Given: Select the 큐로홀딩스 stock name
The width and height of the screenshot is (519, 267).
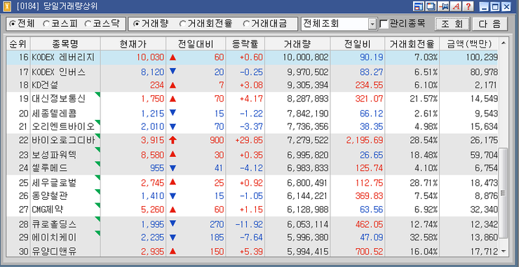Looking at the screenshot, I should tap(54, 224).
